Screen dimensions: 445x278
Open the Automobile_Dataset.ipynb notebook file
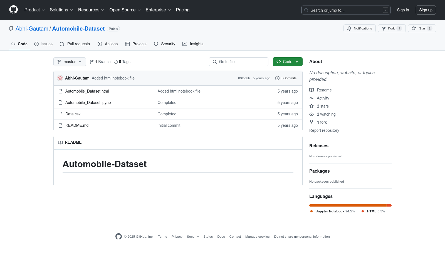click(88, 103)
